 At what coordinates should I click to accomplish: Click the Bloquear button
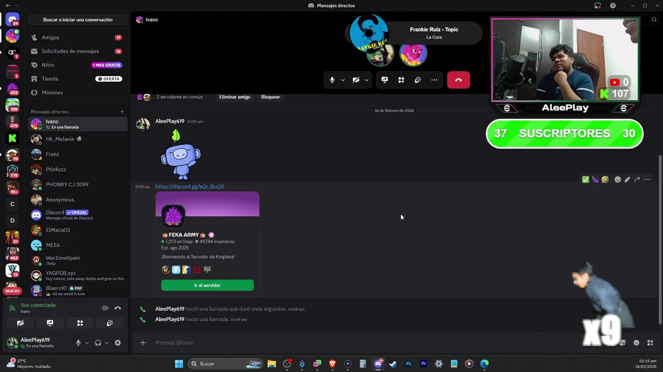click(270, 97)
